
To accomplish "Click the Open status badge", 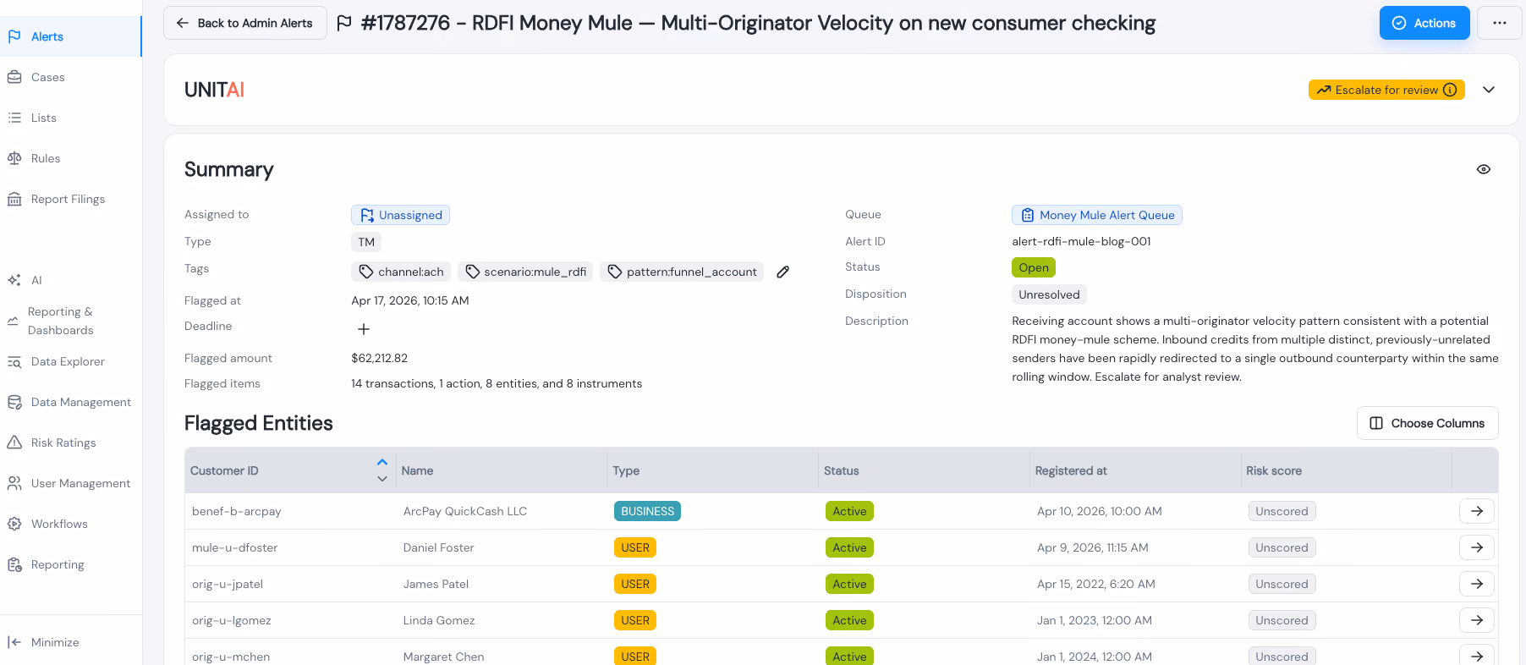I will click(x=1034, y=267).
